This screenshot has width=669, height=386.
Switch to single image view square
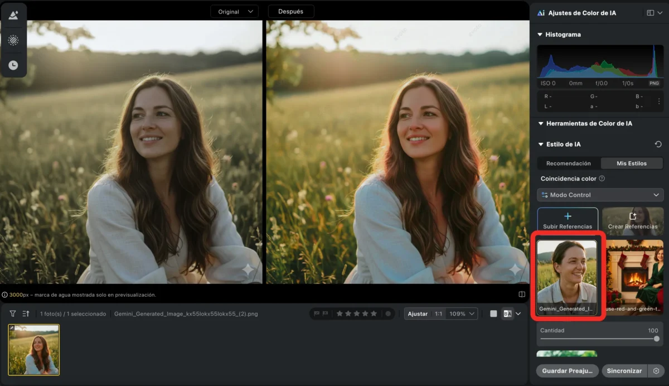(x=493, y=314)
